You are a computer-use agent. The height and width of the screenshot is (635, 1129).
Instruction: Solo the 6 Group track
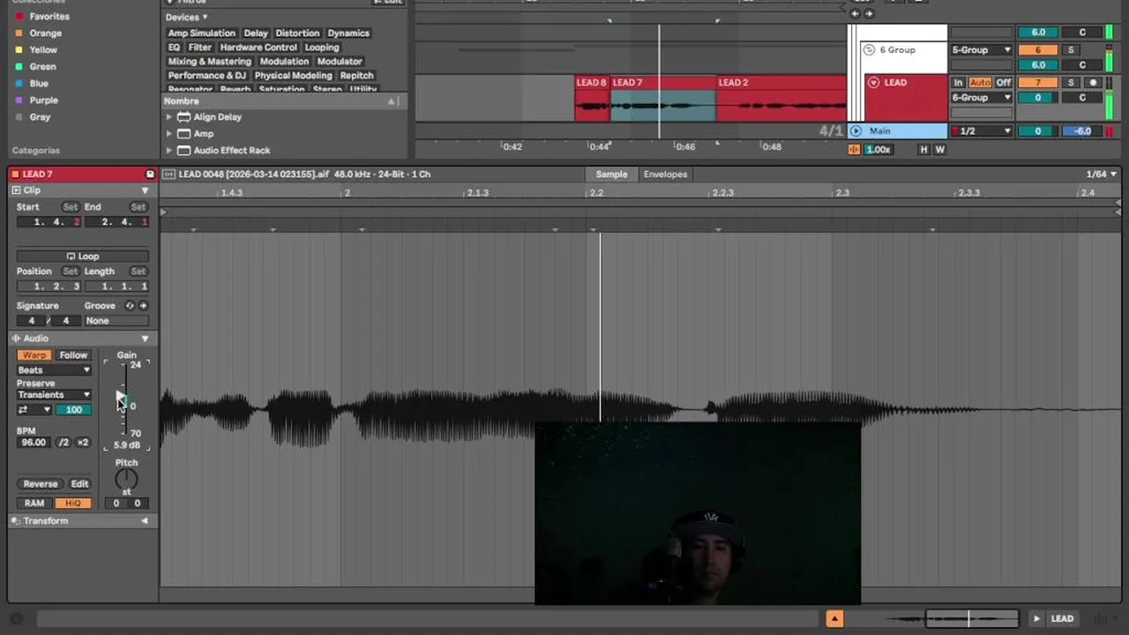point(1071,49)
